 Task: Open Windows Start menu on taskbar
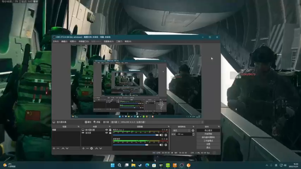click(112, 165)
